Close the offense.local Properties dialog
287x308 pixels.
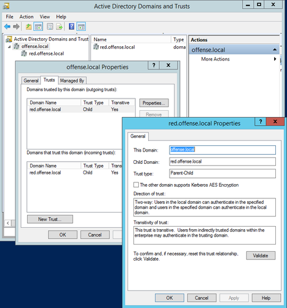[x=168, y=65]
